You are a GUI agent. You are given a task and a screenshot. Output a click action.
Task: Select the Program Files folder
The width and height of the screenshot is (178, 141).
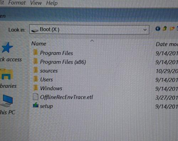(x=57, y=53)
